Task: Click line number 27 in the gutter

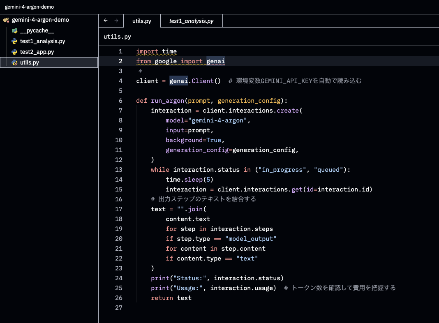Action: [x=119, y=308]
